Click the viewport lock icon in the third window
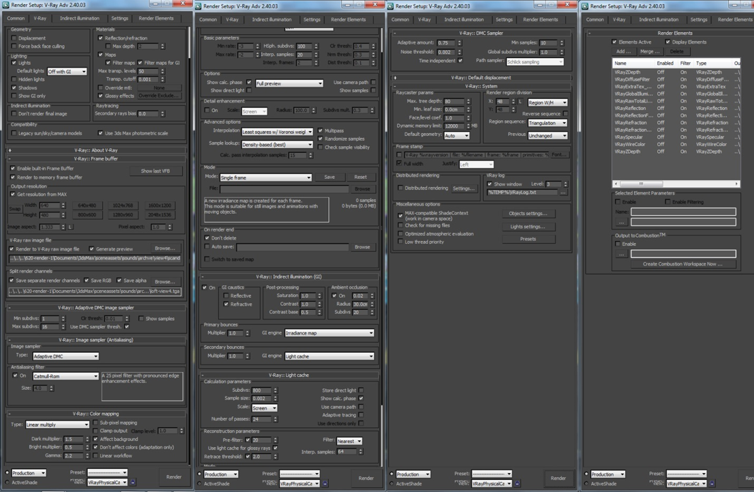 click(518, 483)
